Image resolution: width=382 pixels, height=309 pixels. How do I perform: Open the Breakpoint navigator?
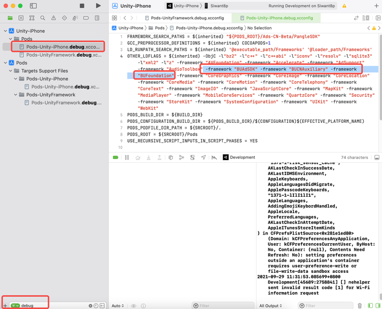point(86,18)
